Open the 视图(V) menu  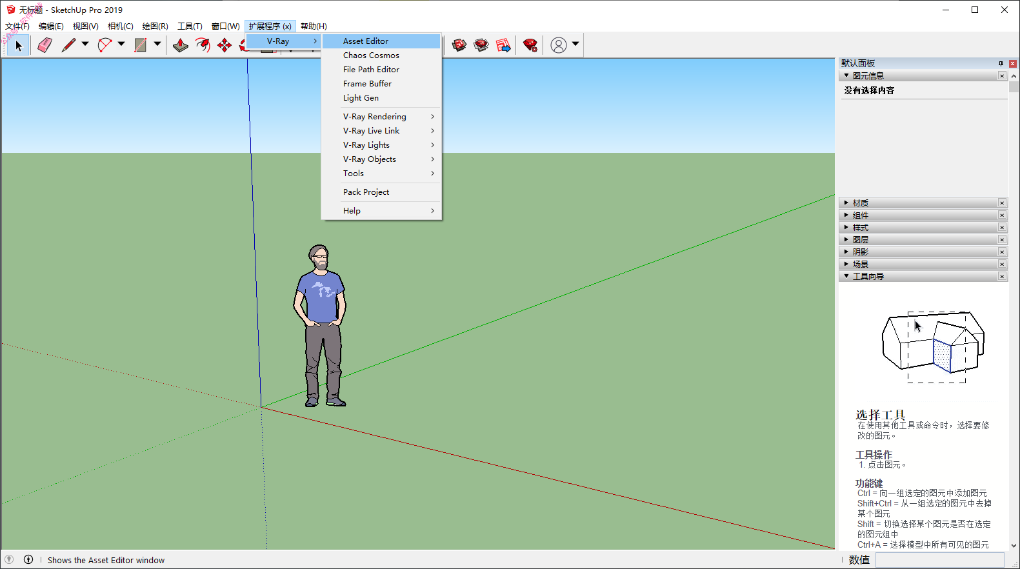pos(86,26)
